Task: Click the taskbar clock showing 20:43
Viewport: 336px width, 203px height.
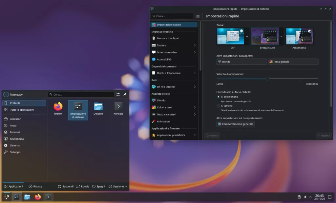Action: pos(319,197)
